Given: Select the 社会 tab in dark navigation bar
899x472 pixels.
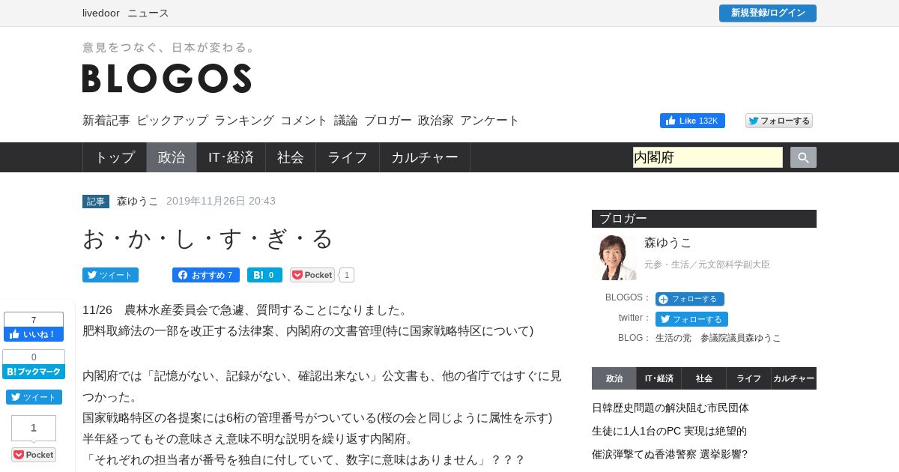Looking at the screenshot, I should click(x=291, y=157).
